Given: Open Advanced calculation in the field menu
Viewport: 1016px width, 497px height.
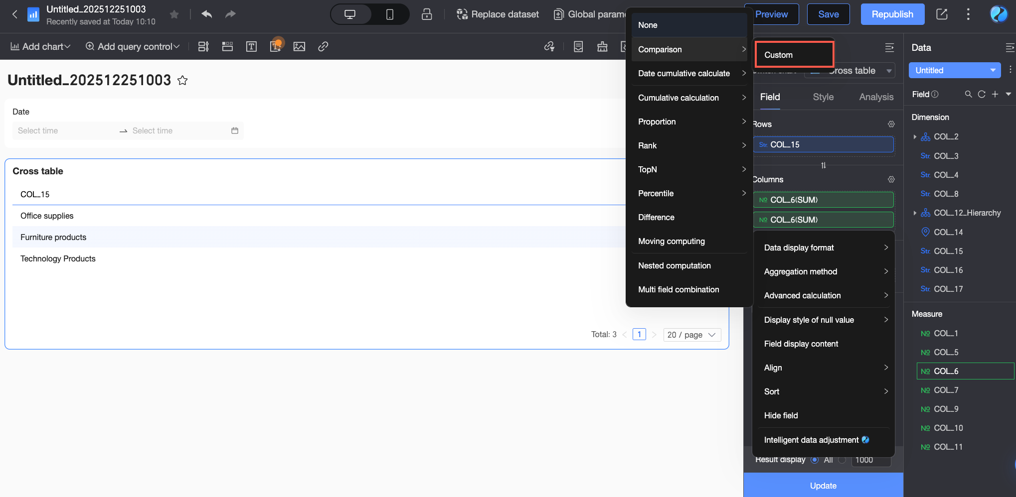Looking at the screenshot, I should [x=824, y=295].
